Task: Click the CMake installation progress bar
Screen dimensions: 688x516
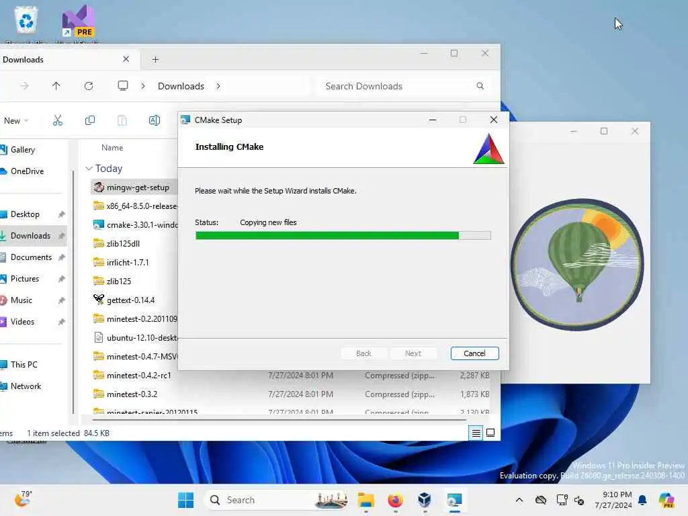Action: [x=343, y=236]
